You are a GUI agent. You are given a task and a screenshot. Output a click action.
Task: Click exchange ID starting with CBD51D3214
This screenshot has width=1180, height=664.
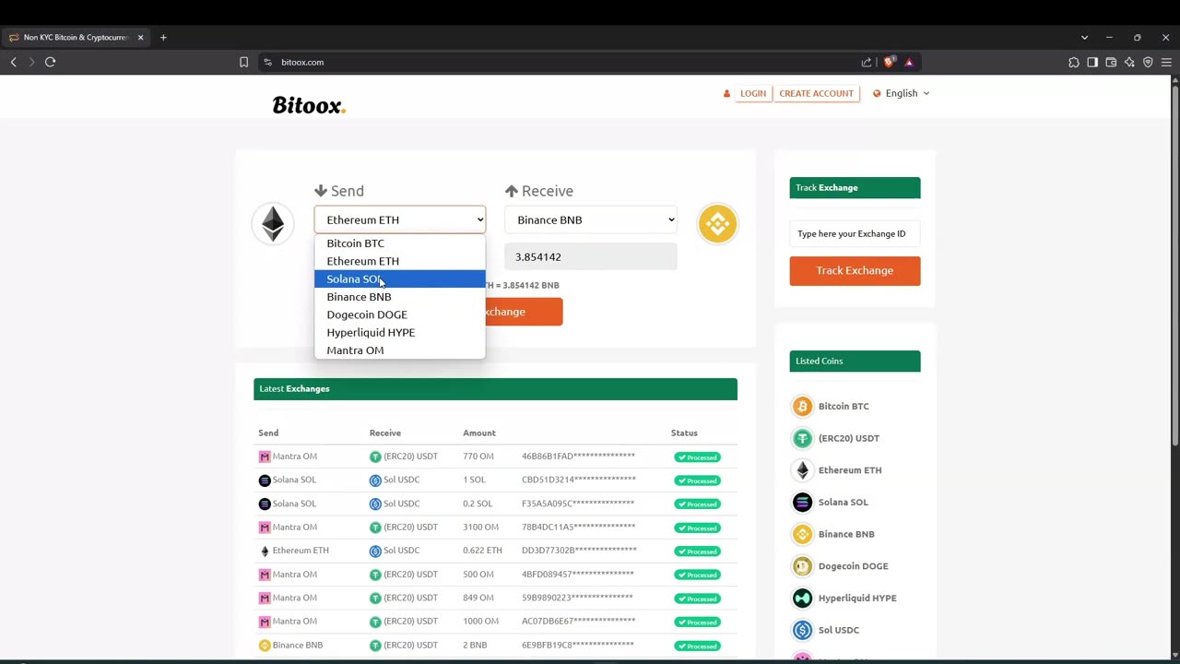click(579, 480)
